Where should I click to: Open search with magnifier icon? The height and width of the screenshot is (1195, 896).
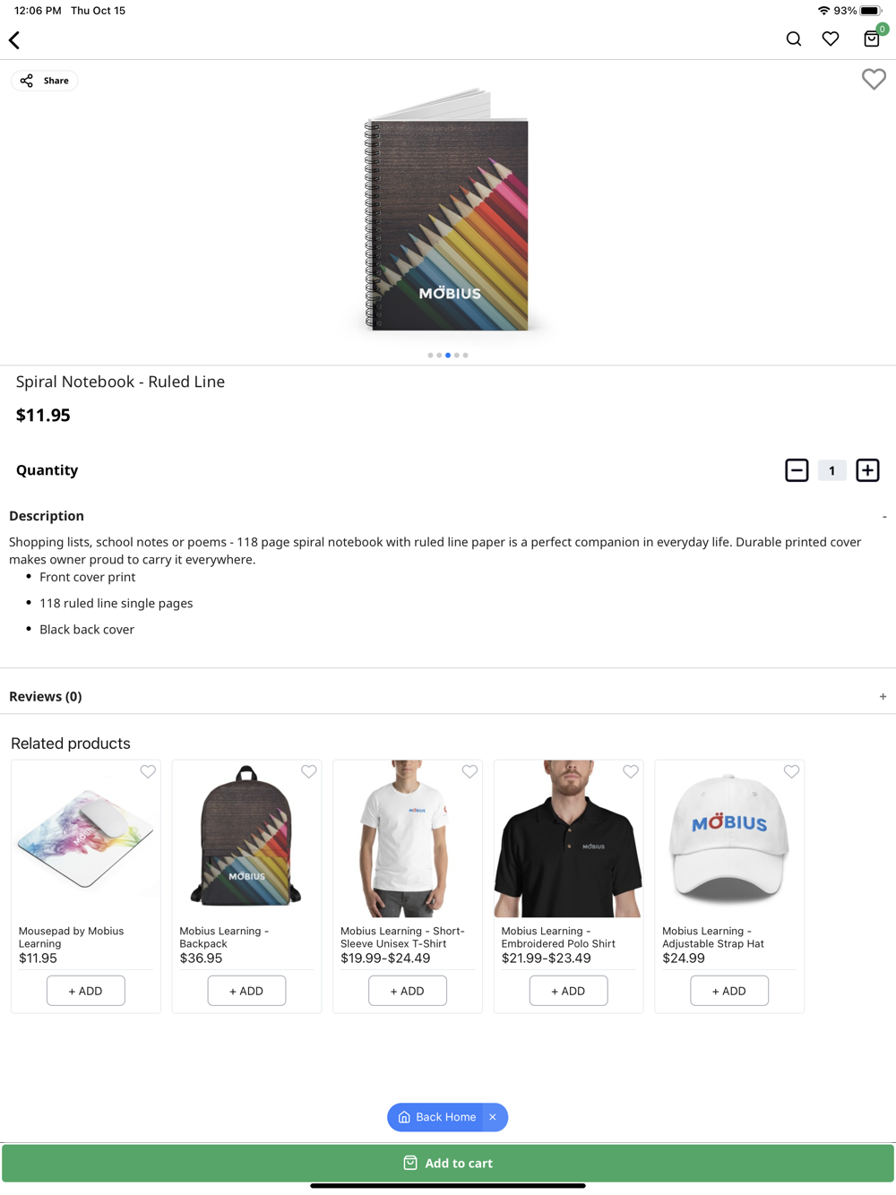(x=794, y=39)
